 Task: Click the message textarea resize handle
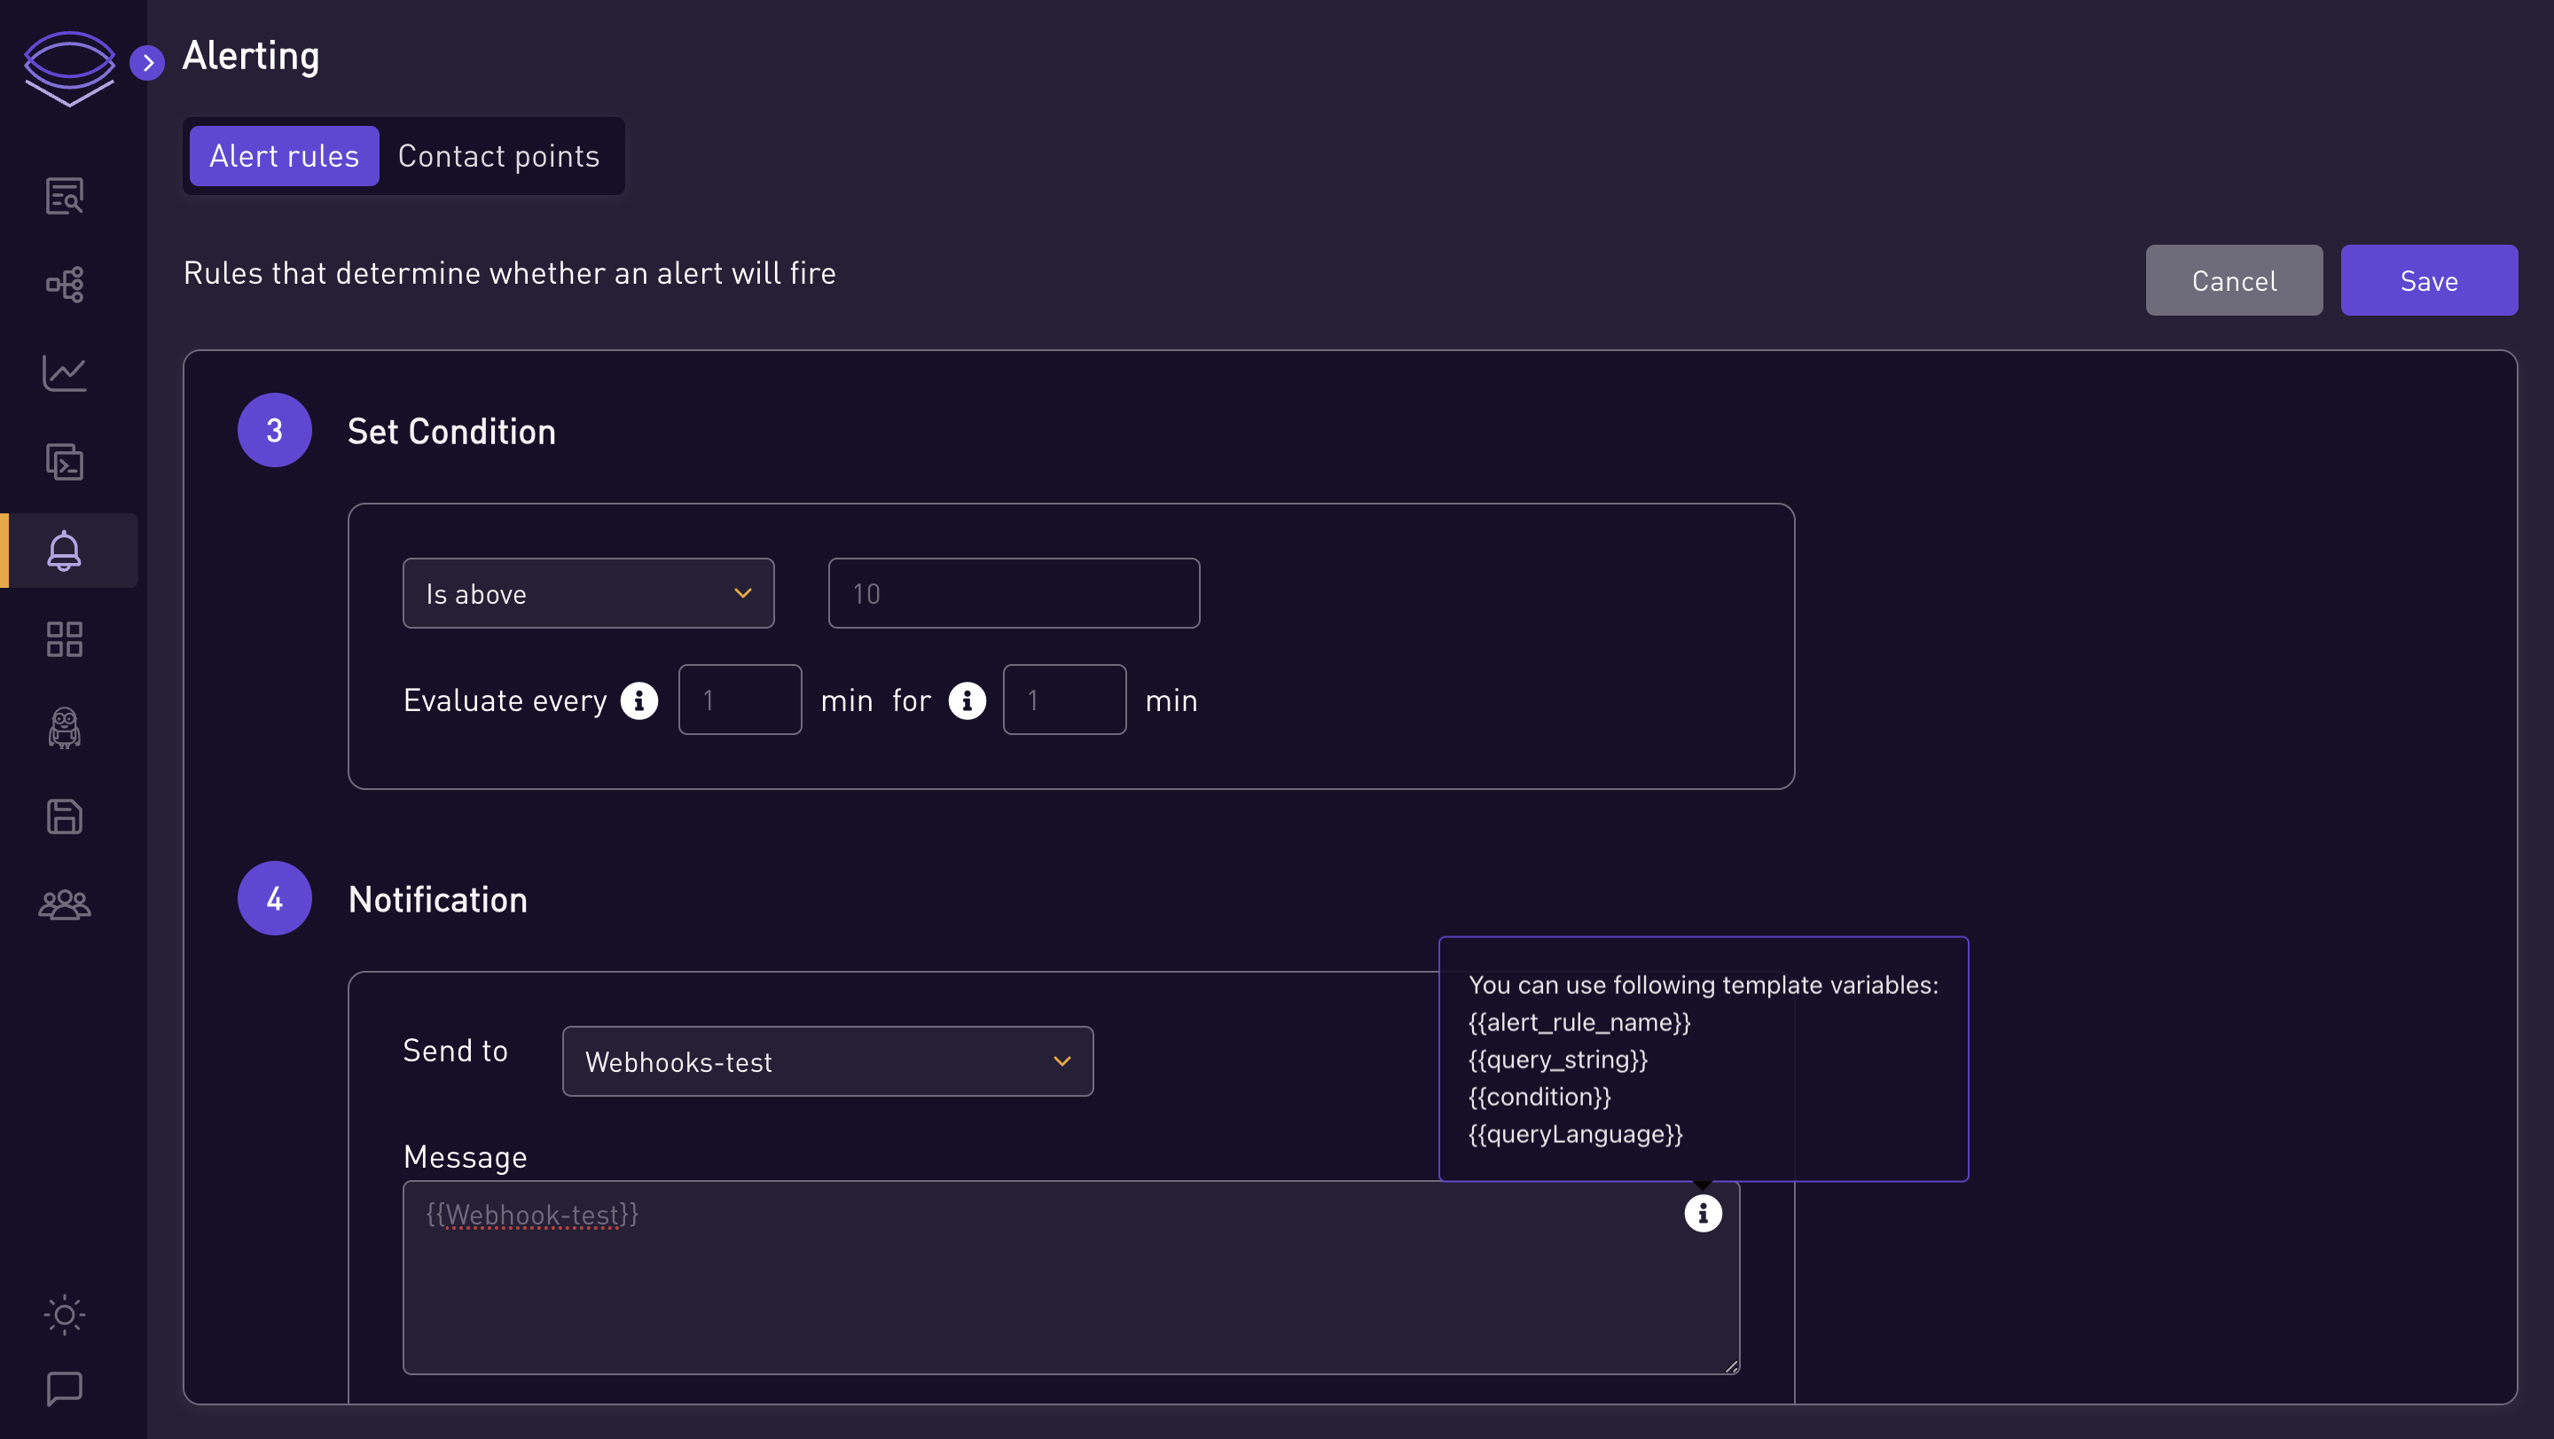[1731, 1366]
